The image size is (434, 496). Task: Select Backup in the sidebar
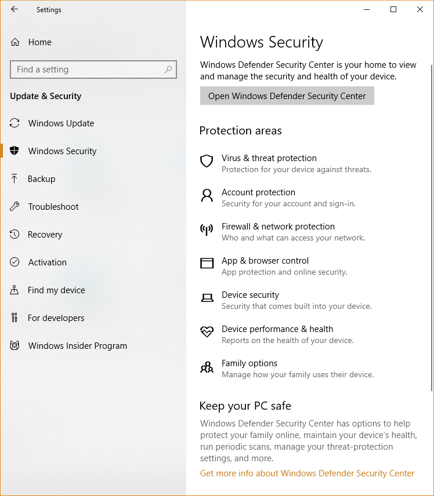pos(42,179)
